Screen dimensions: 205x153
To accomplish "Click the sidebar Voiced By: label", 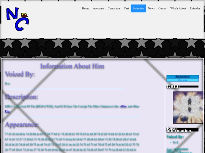I will point(175,137).
